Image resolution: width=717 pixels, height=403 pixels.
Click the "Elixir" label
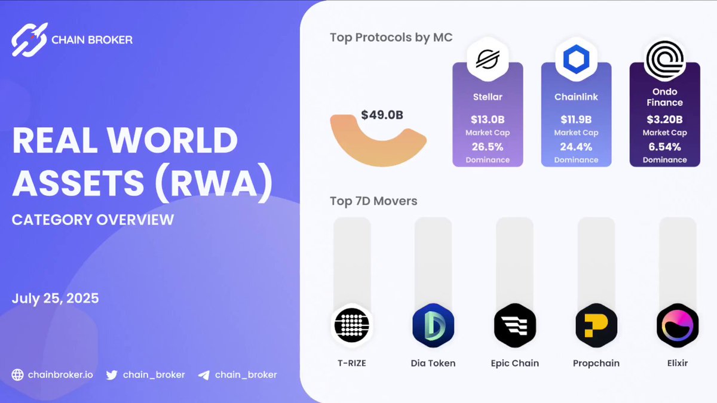pyautogui.click(x=677, y=363)
